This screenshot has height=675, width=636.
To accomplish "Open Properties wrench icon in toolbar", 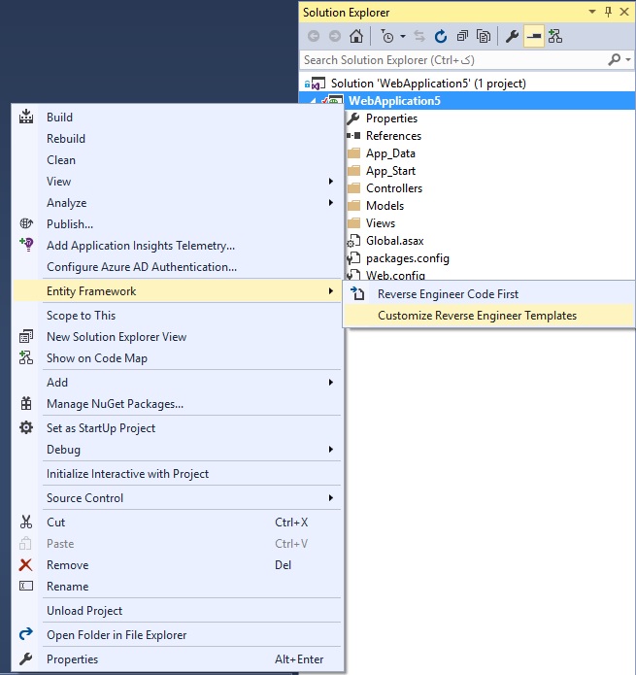I will pyautogui.click(x=512, y=37).
